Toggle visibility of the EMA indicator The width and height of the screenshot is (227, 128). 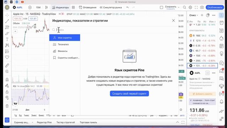[35, 27]
